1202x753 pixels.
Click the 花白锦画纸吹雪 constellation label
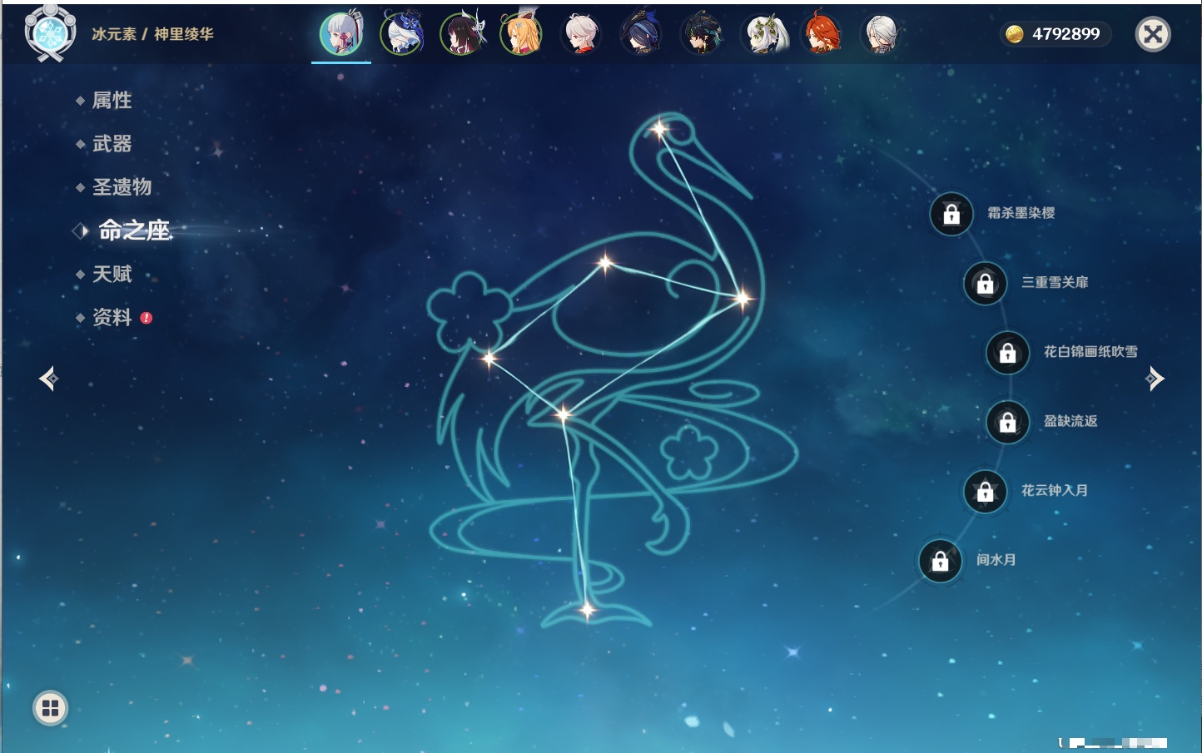[1090, 352]
